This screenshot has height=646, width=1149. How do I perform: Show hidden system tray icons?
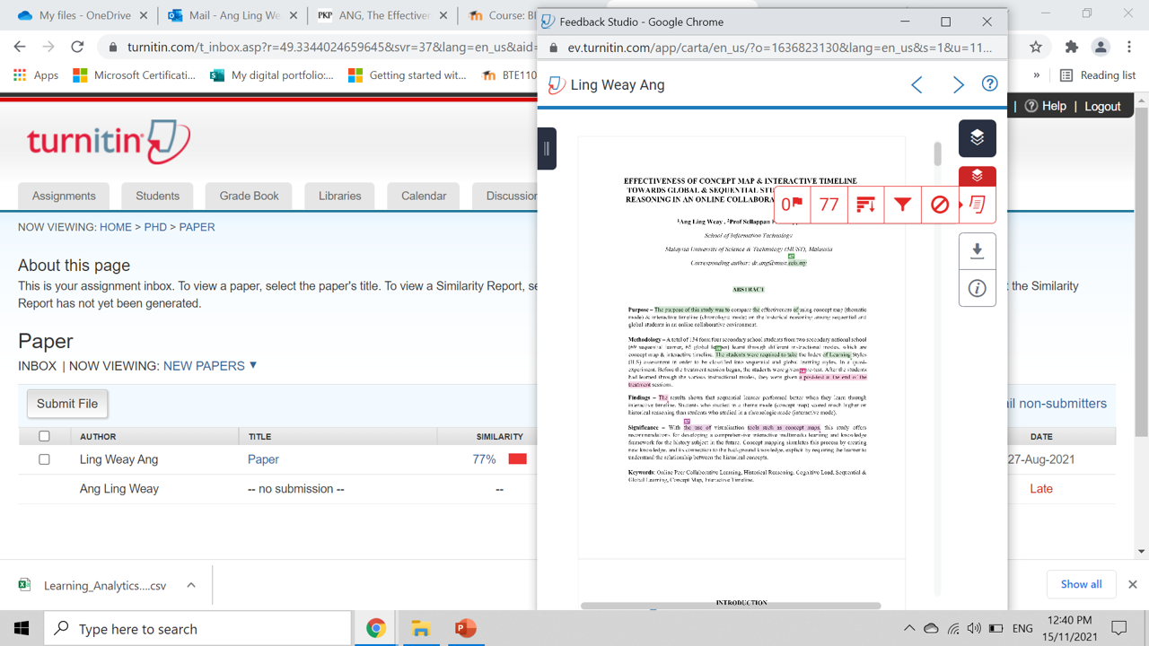point(908,629)
